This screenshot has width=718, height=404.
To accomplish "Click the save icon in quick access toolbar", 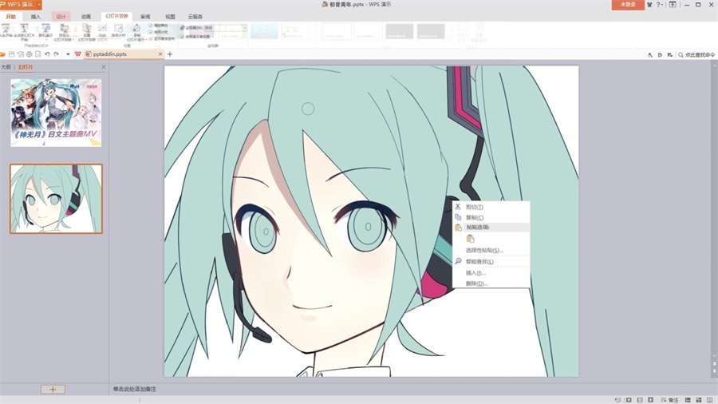I will point(12,54).
